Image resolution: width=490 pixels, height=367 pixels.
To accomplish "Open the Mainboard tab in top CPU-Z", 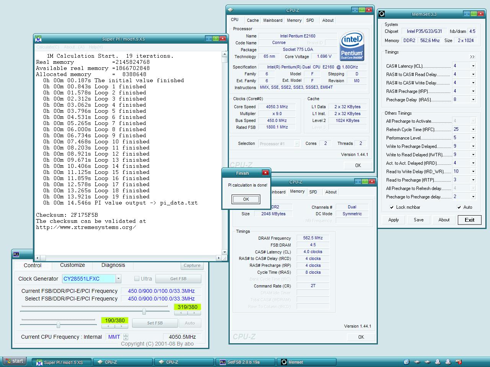I will coord(273,20).
